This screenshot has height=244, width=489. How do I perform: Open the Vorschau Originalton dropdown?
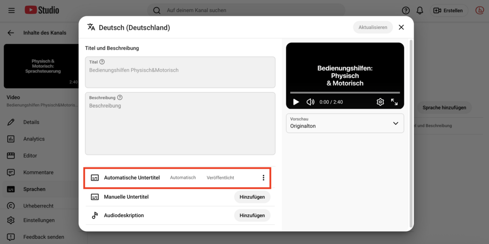pyautogui.click(x=345, y=123)
